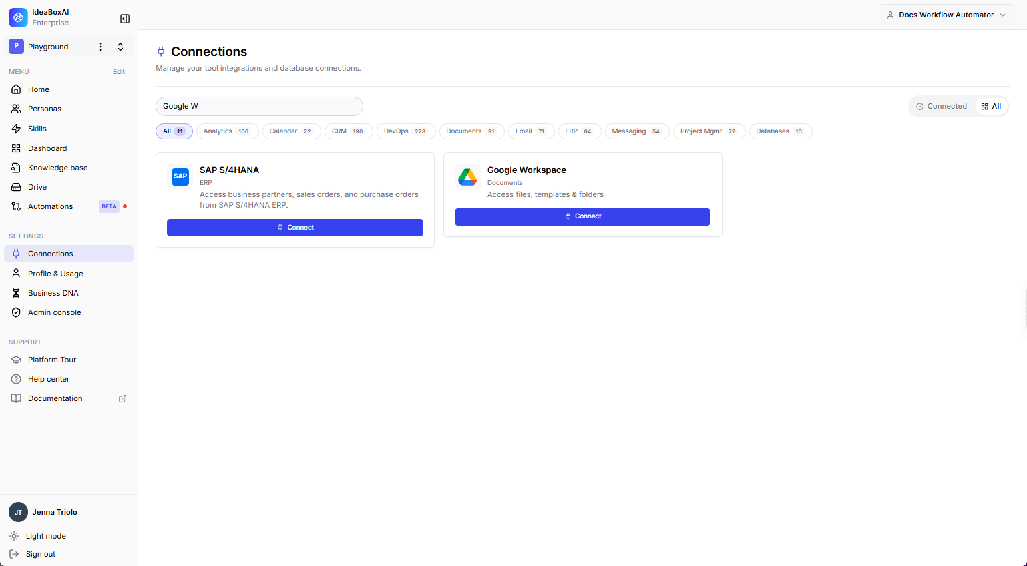Click Edit next to Menu

(x=119, y=72)
